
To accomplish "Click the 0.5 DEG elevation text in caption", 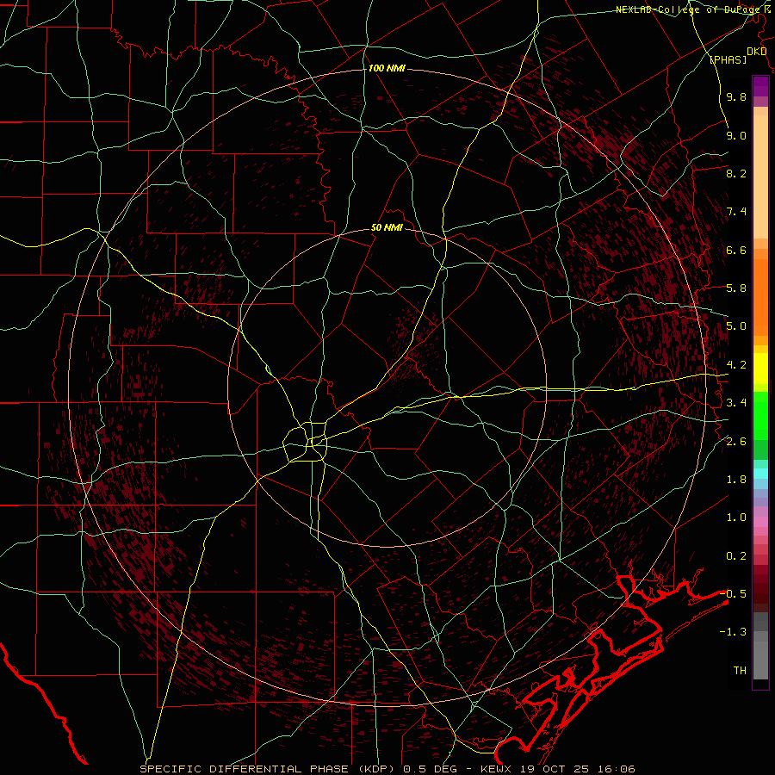I will [x=431, y=769].
